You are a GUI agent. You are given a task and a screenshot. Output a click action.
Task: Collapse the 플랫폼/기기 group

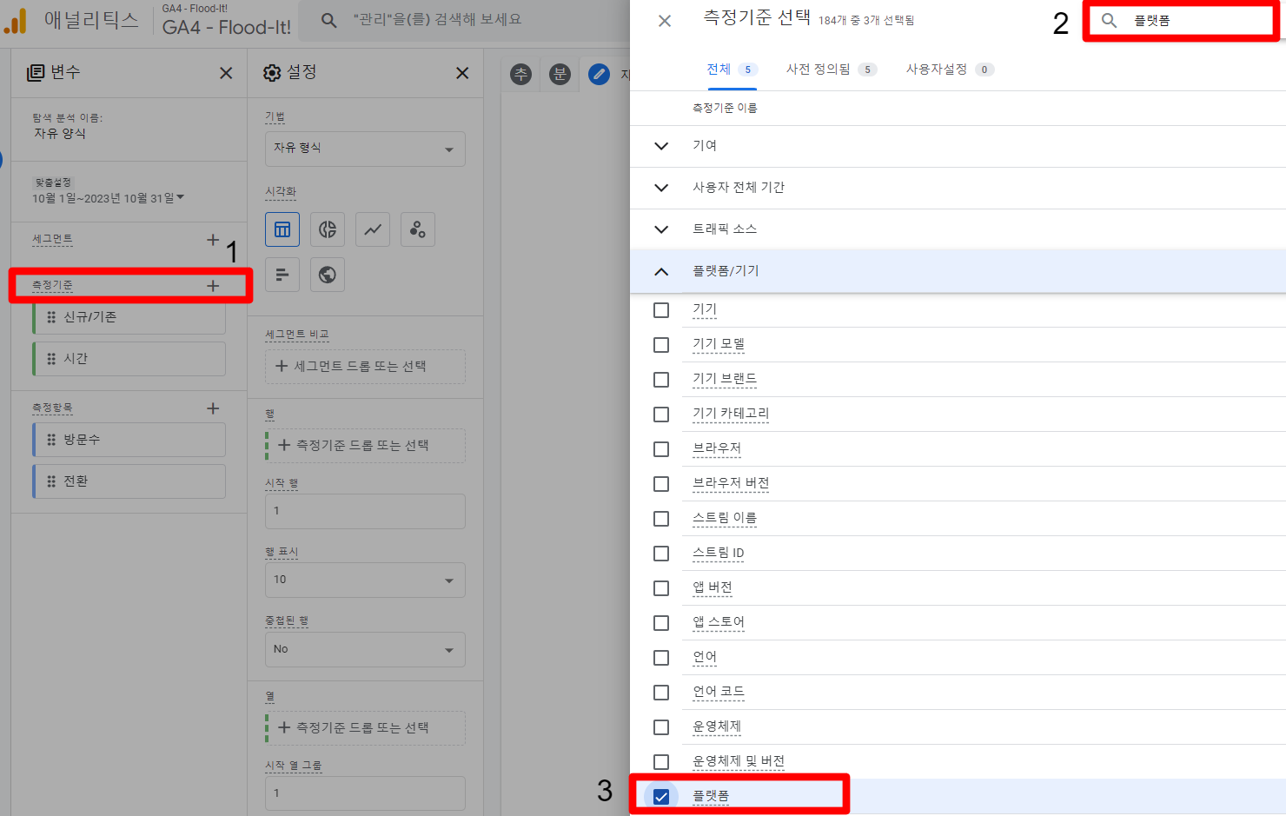tap(661, 271)
